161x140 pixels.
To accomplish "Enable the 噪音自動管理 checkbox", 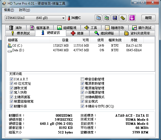I will click(x=82, y=79).
